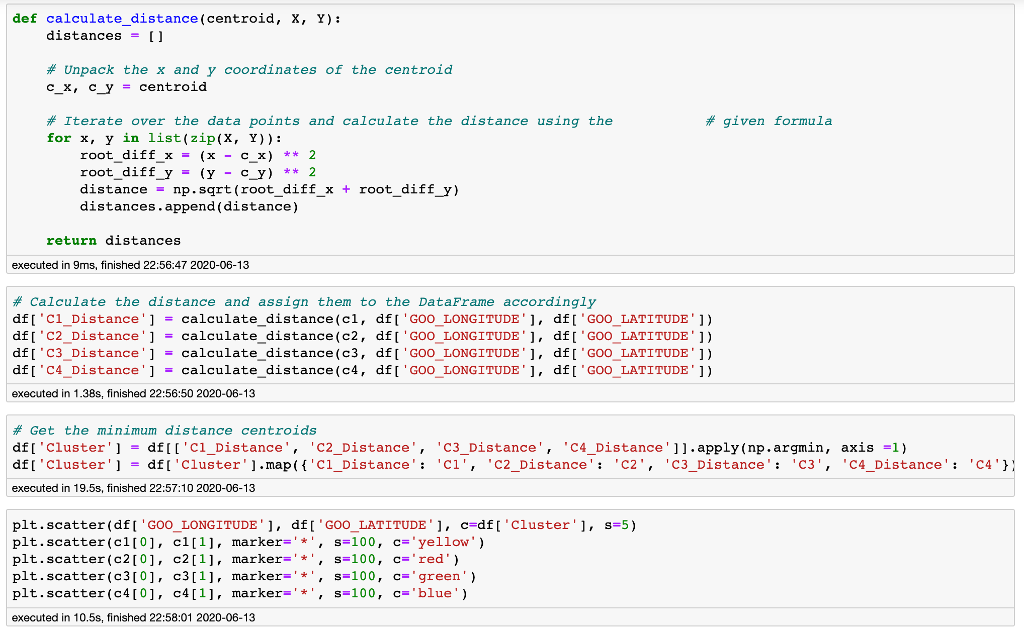The height and width of the screenshot is (634, 1024).
Task: Click the 'Unpack the x and y coordinates' comment
Action: pos(249,70)
